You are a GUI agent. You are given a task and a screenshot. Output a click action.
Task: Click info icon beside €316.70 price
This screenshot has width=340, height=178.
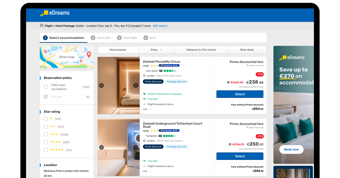pos(230,144)
